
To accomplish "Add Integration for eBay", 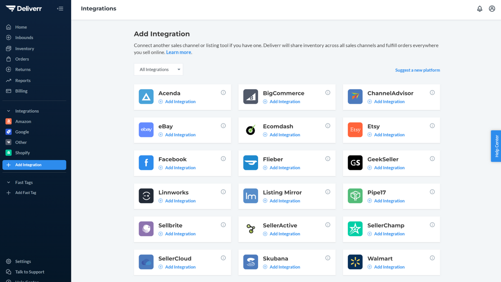I will (177, 135).
